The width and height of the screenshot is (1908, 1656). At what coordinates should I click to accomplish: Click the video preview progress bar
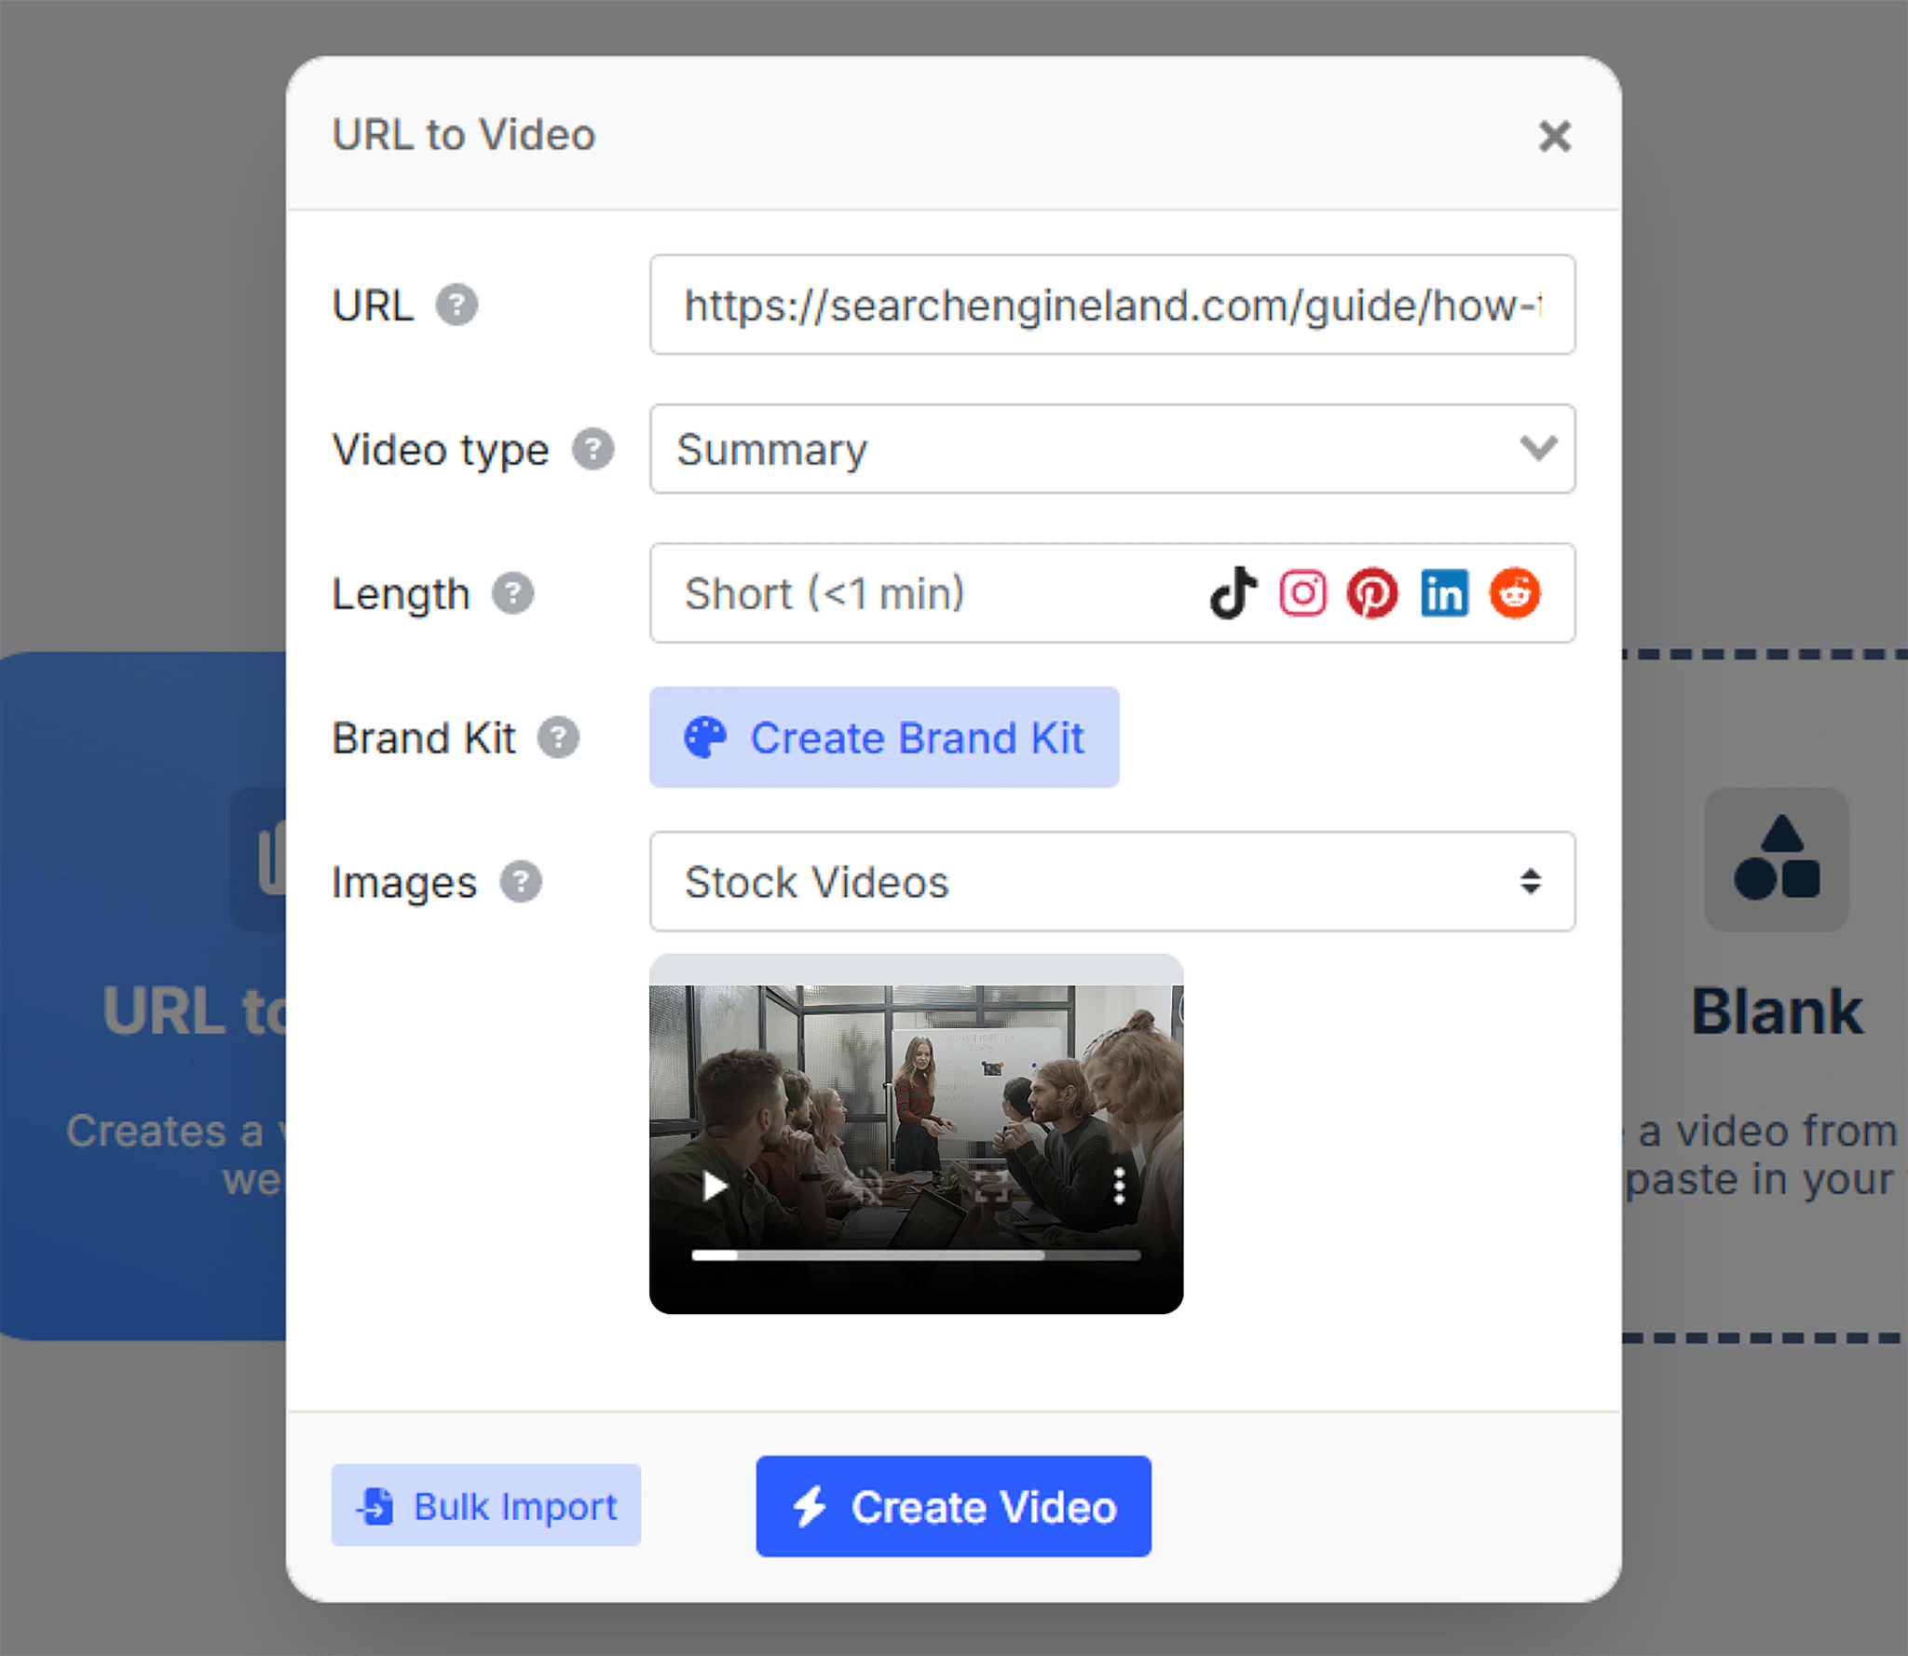click(916, 1255)
